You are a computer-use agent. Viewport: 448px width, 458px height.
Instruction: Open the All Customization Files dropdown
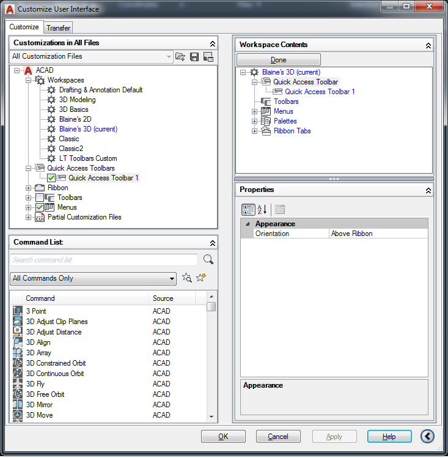[169, 56]
